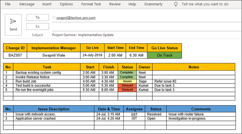Screen dimensions: 242x134
Task: Click the swapnil@techno-pm.com recipient address
Action: [76, 17]
